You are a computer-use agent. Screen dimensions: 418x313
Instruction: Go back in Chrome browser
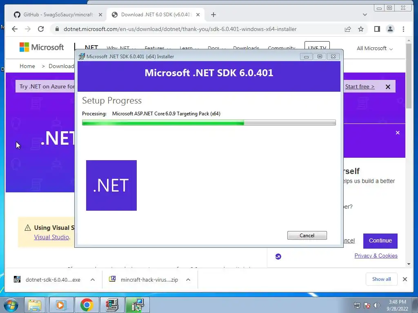pyautogui.click(x=15, y=29)
